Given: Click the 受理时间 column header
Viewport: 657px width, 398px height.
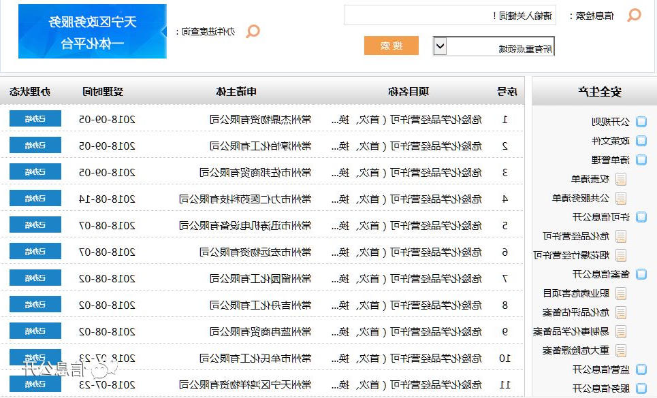Looking at the screenshot, I should click(103, 92).
